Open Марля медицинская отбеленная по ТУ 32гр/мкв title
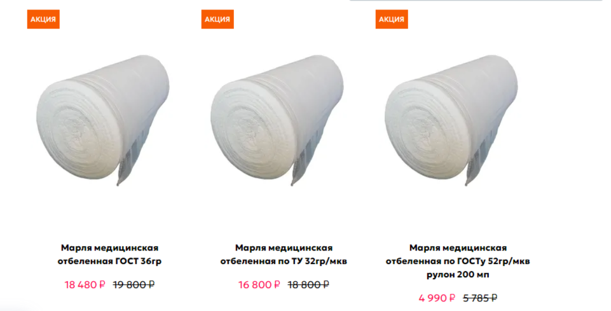Image resolution: width=611 pixels, height=311 pixels. (x=284, y=254)
